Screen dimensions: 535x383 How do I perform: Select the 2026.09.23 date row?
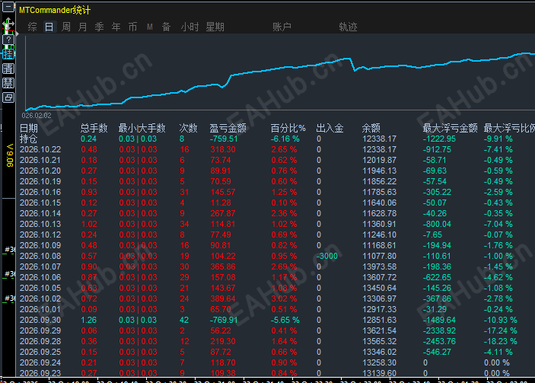tap(40, 373)
